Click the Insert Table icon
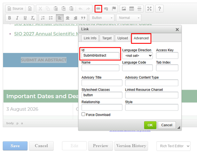Image resolution: width=197 pixels, height=155 pixels. tap(131, 8)
